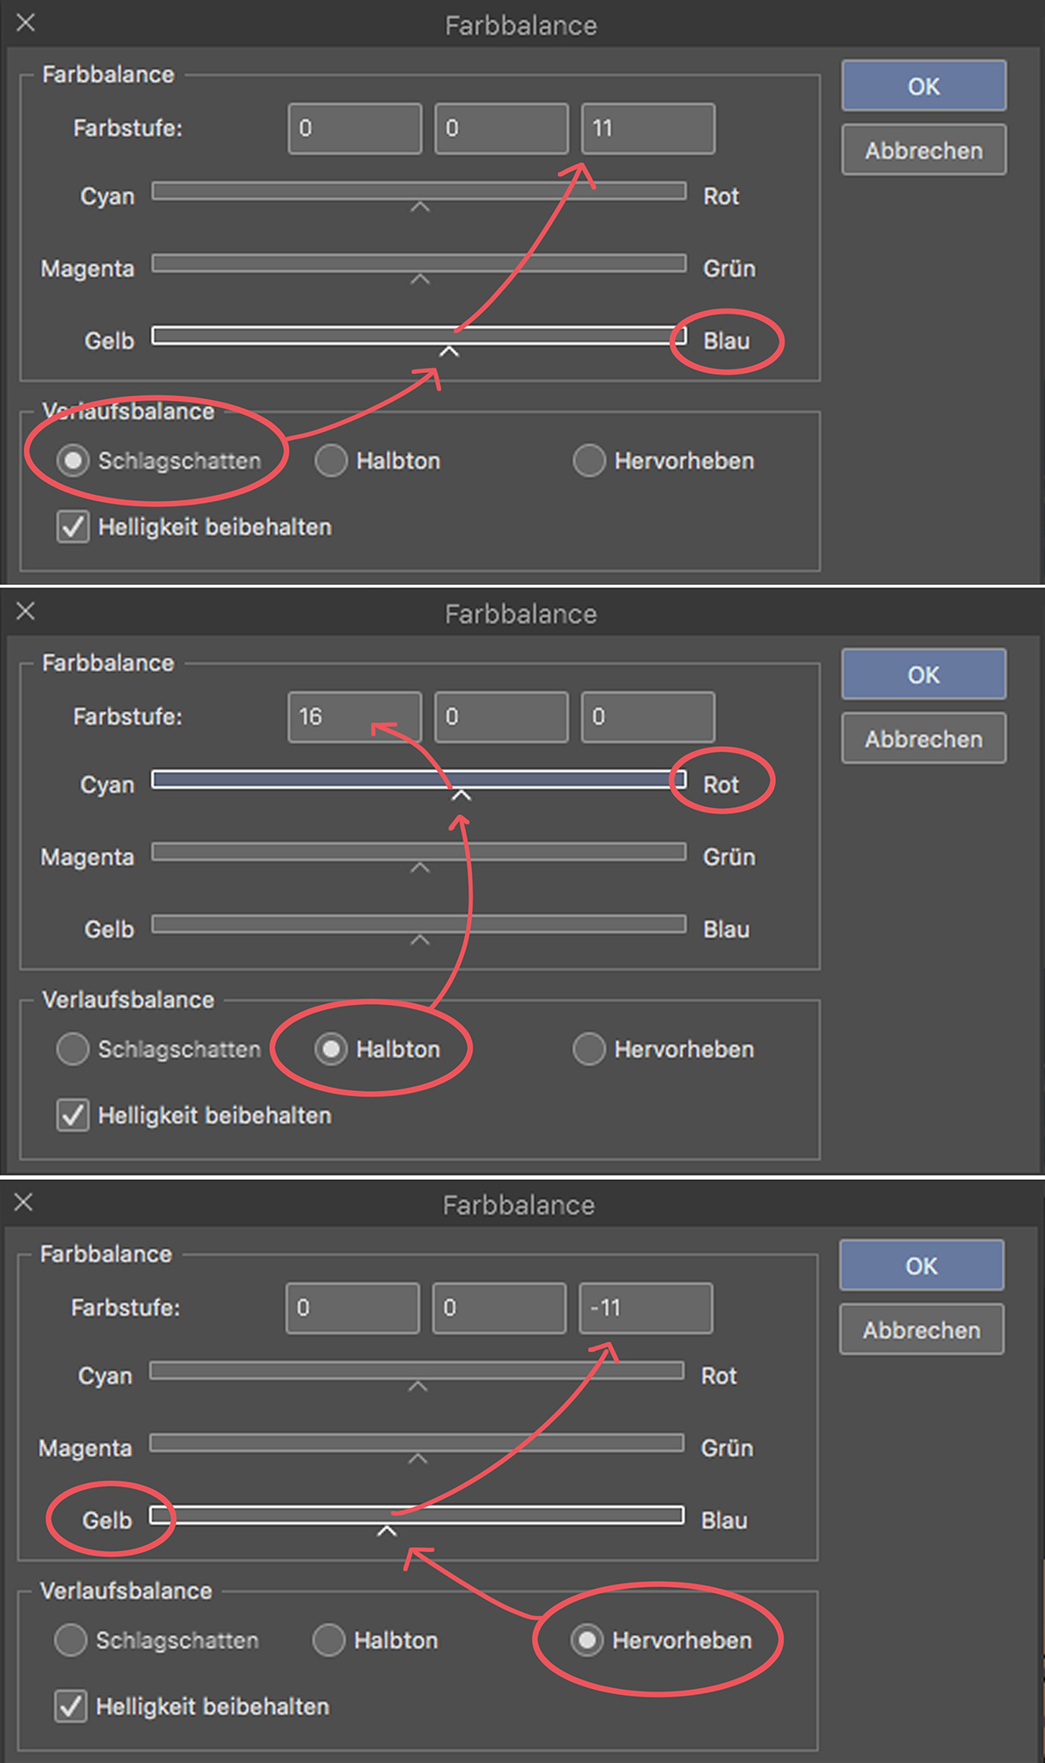
Task: Select Schlagschatten in the dialog where Halbton is active
Action: click(x=73, y=1049)
